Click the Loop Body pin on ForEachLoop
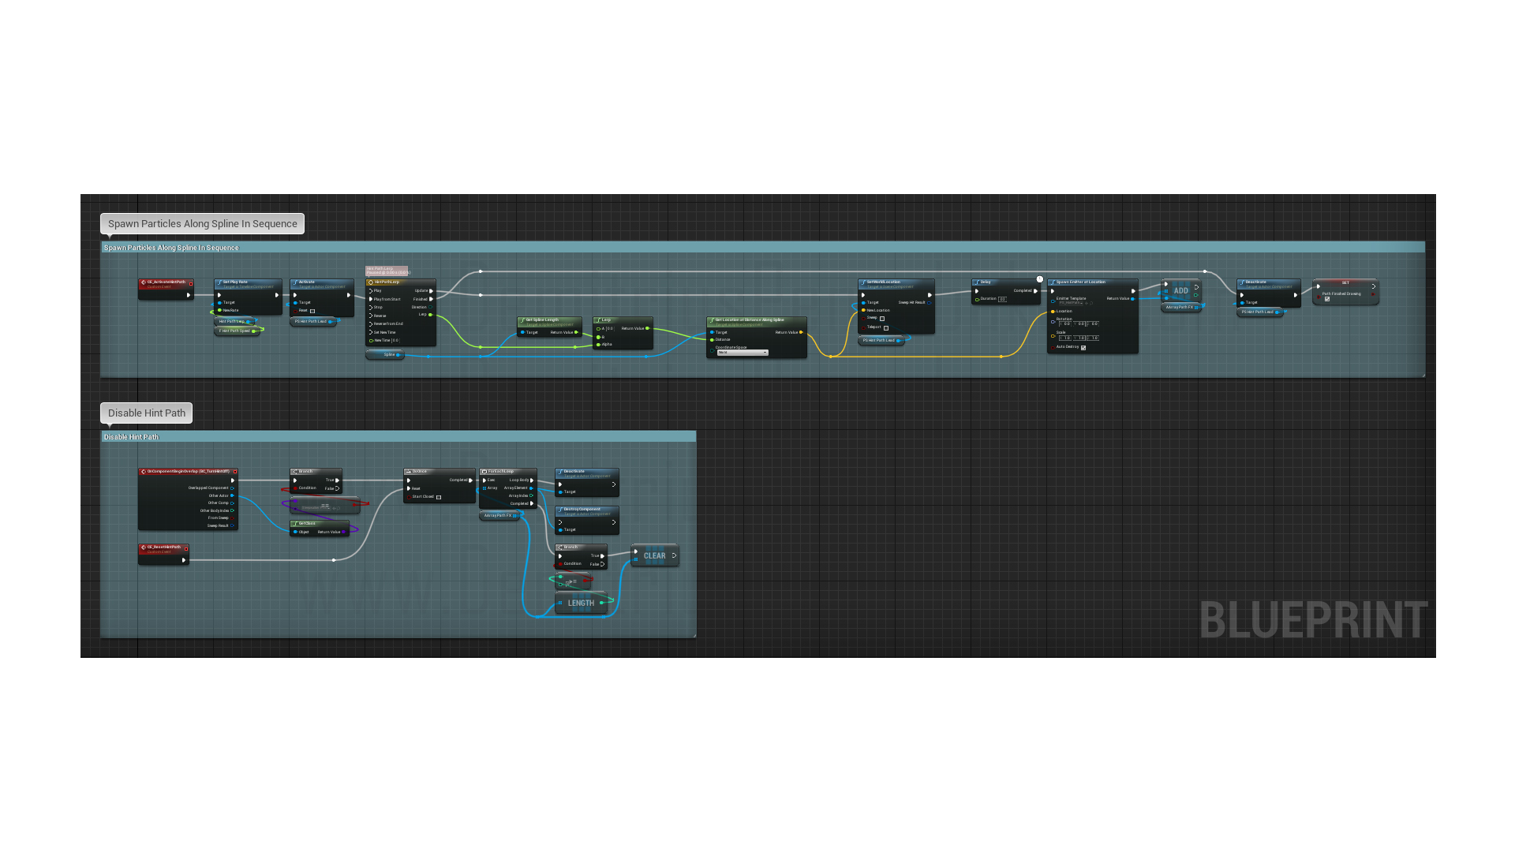Viewport: 1515px width, 852px height. pos(533,480)
